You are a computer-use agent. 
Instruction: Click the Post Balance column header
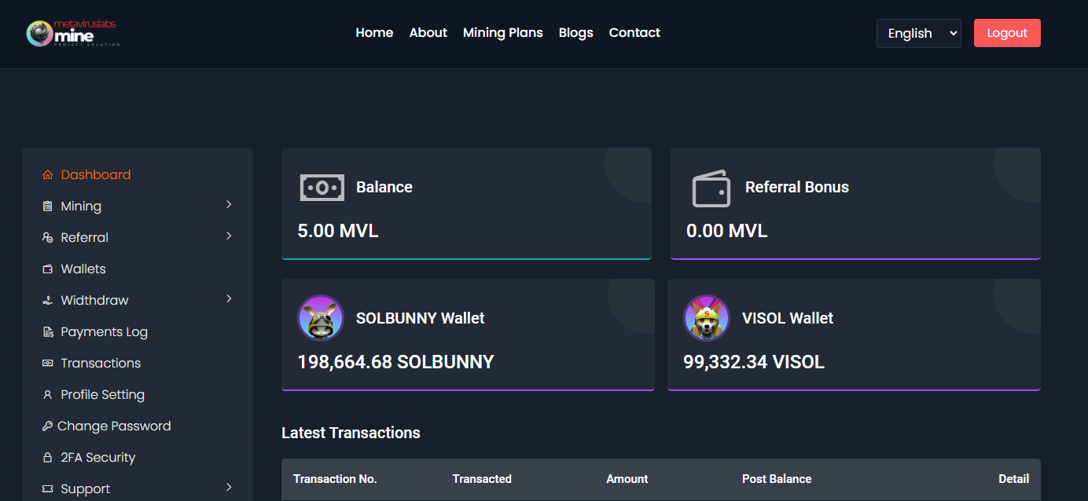(777, 479)
